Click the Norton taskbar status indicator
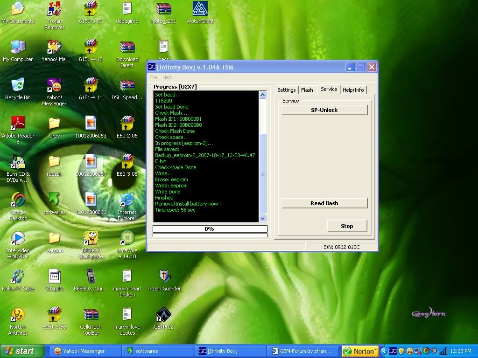 tap(360, 351)
